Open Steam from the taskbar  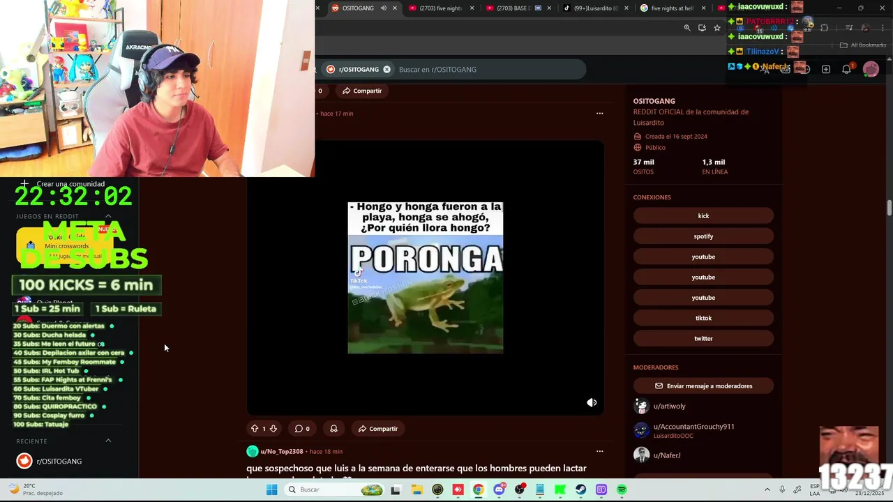(x=581, y=489)
